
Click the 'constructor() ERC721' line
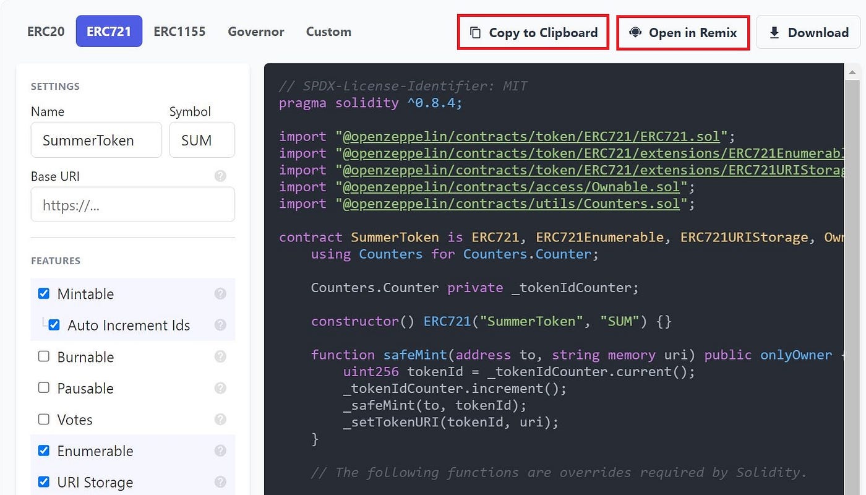click(491, 321)
